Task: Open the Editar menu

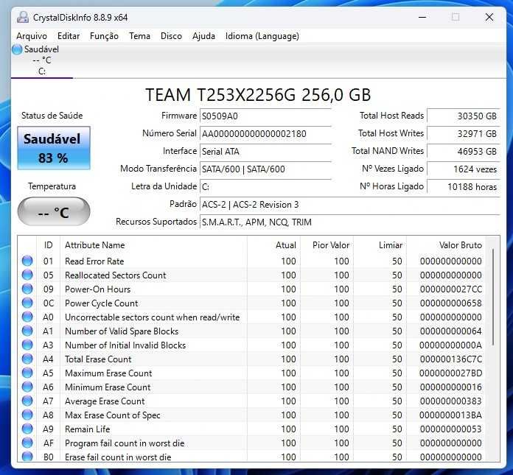Action: pyautogui.click(x=69, y=36)
